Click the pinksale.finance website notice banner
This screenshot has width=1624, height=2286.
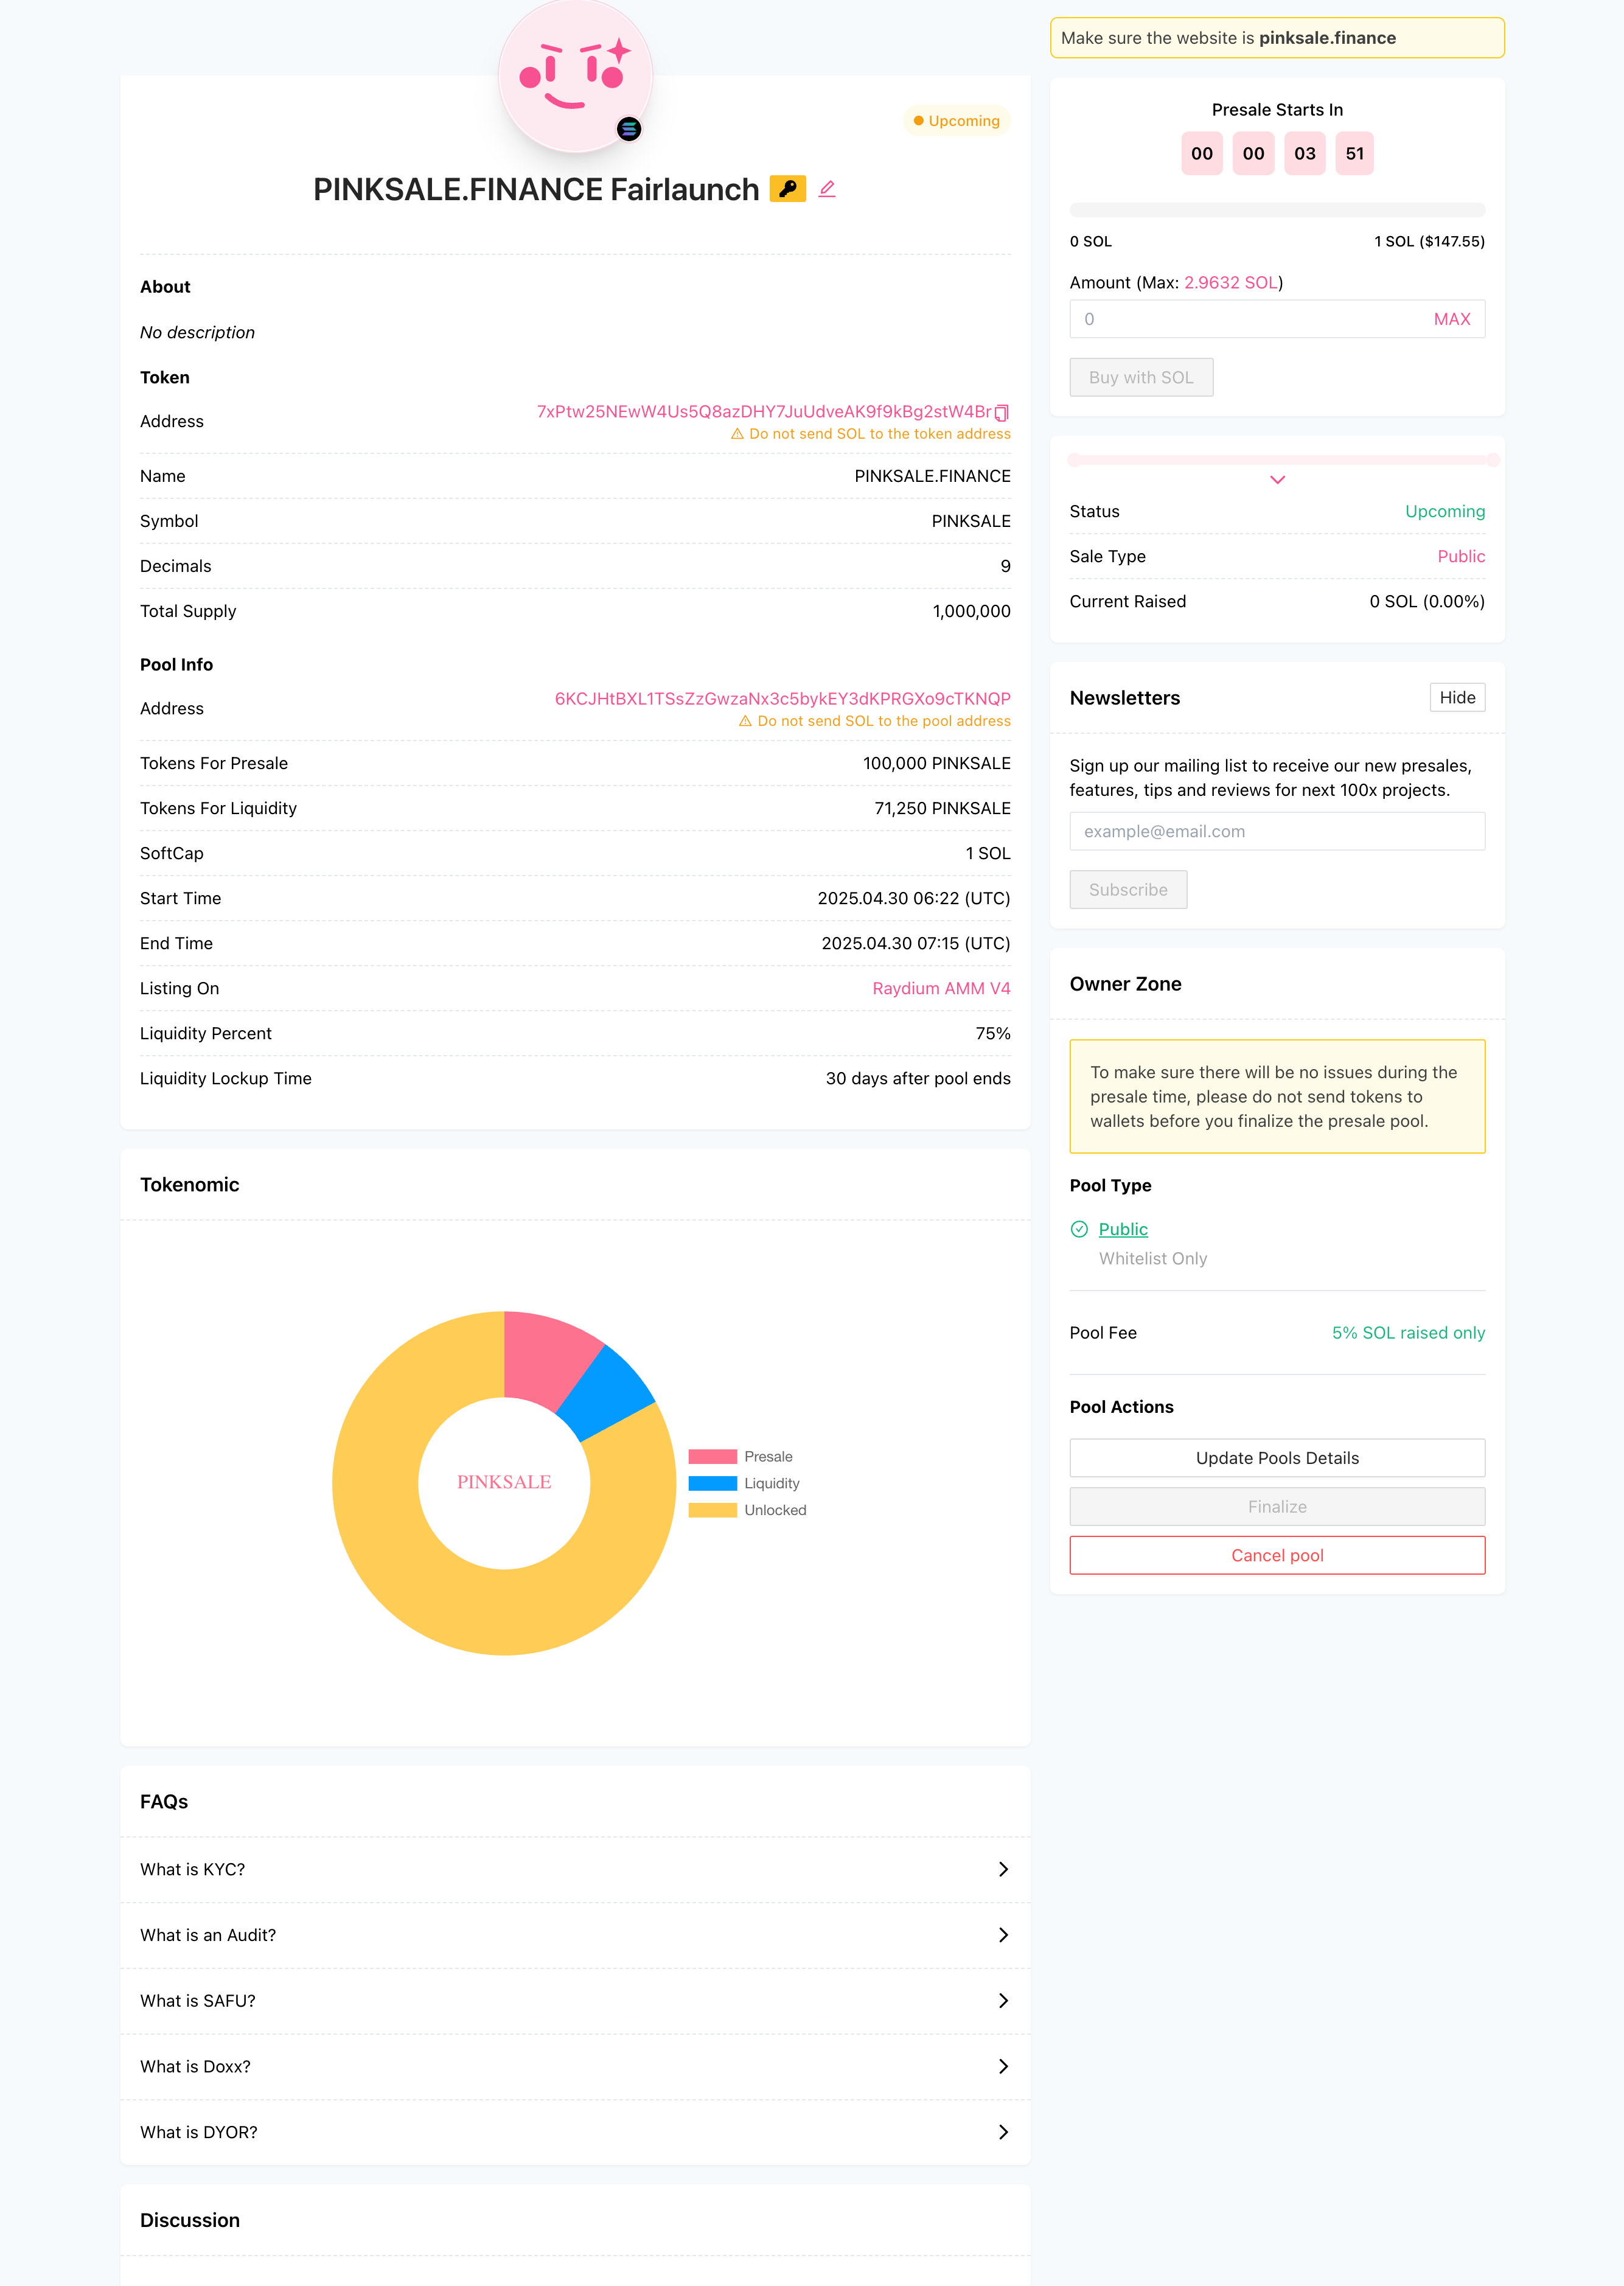pos(1277,38)
